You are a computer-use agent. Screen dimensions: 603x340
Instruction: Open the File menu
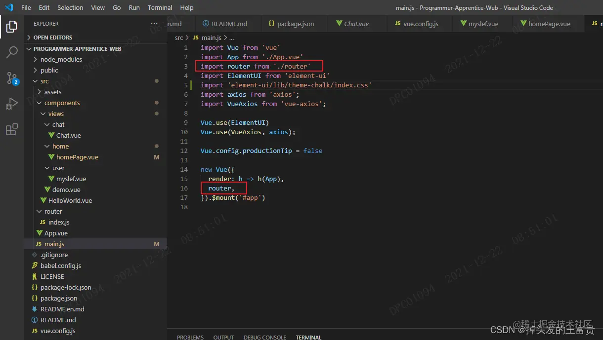[x=26, y=7]
